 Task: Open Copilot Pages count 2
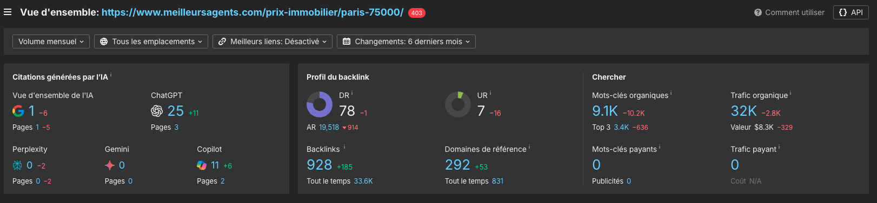tap(222, 181)
